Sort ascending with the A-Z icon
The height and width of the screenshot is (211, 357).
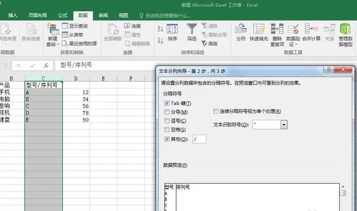click(x=160, y=29)
